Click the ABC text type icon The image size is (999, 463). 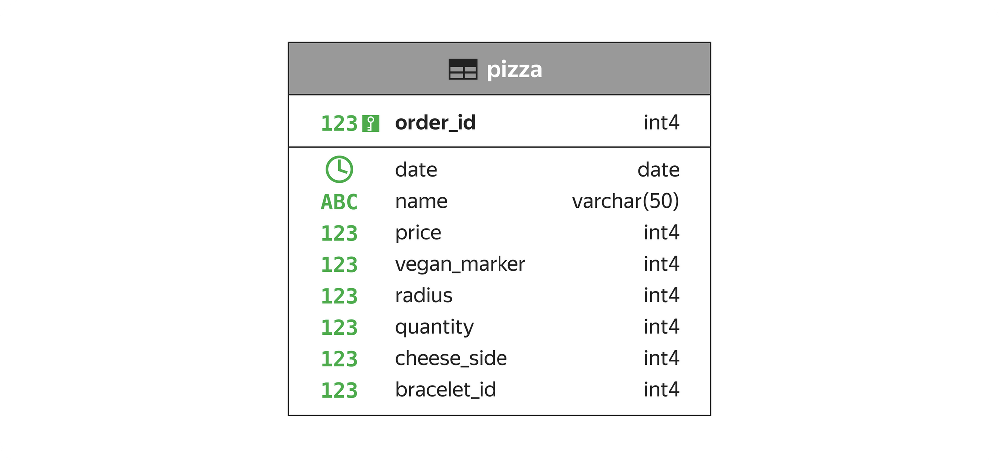339,202
